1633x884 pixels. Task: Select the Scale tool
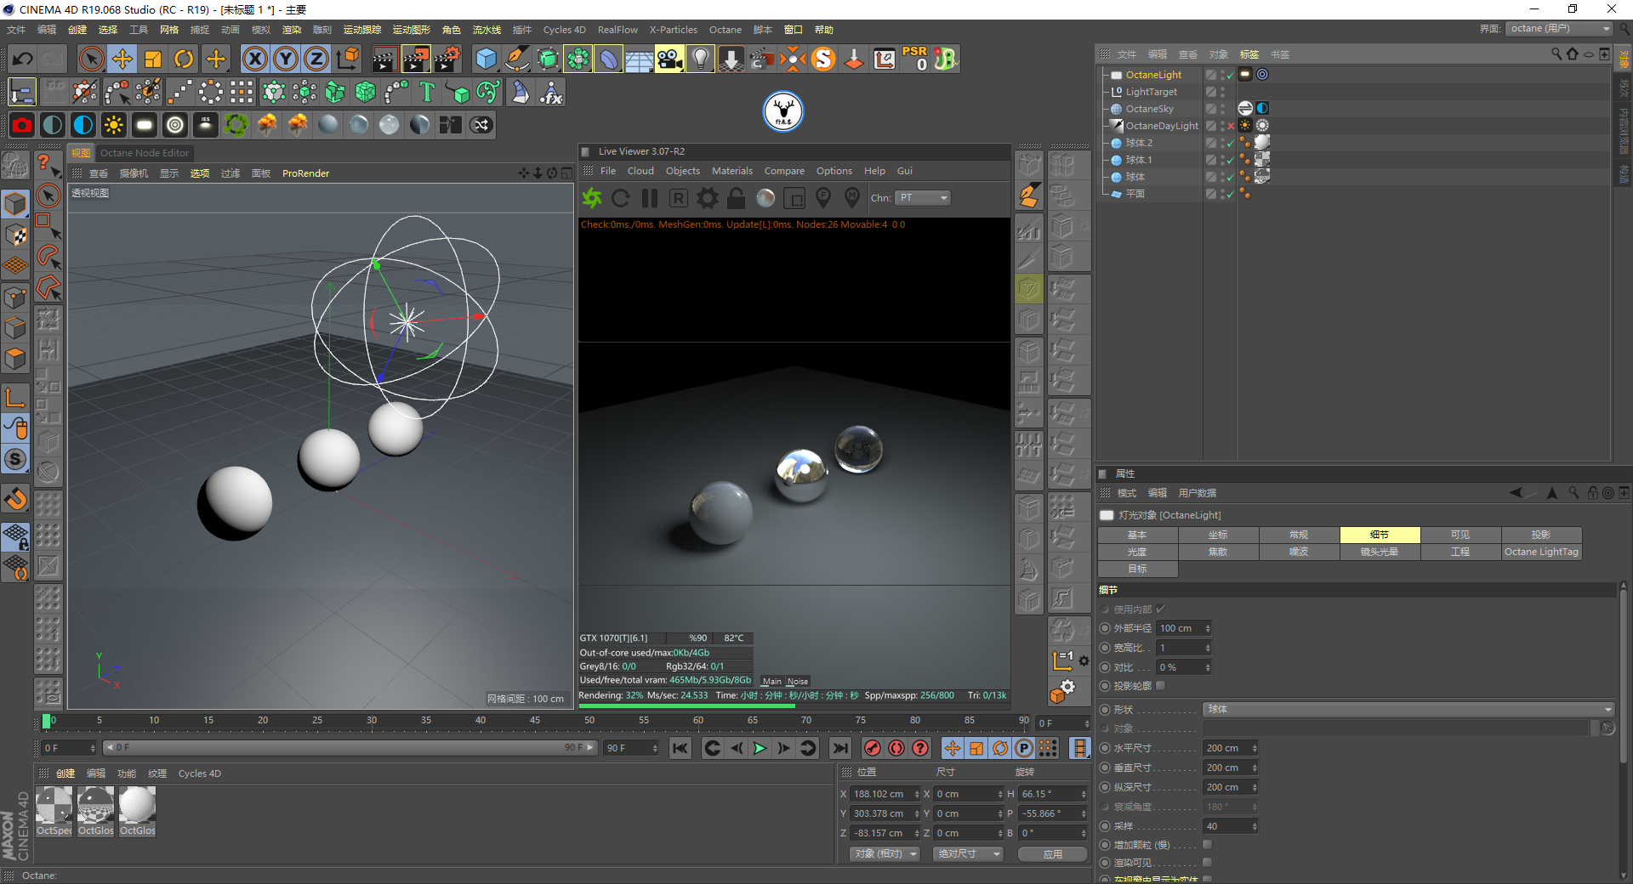click(153, 59)
